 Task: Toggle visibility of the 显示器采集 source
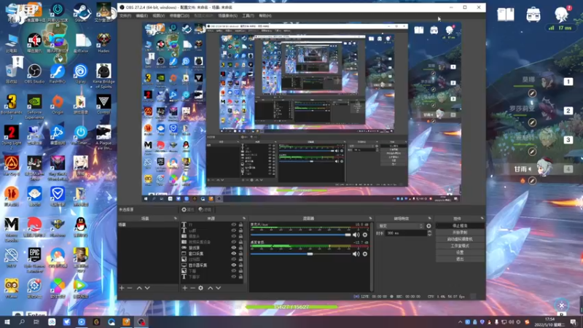click(233, 265)
